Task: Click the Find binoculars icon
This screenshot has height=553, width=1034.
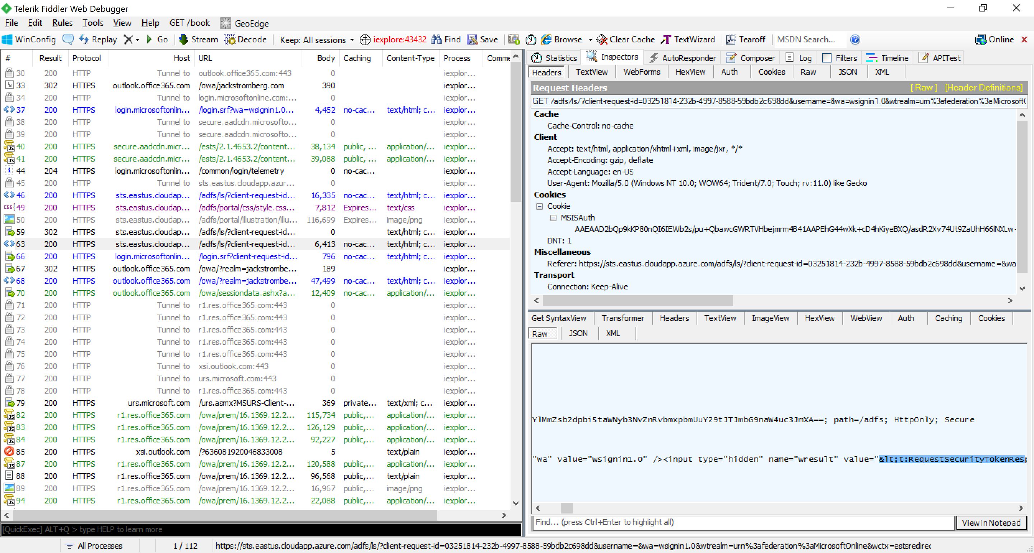Action: point(436,39)
